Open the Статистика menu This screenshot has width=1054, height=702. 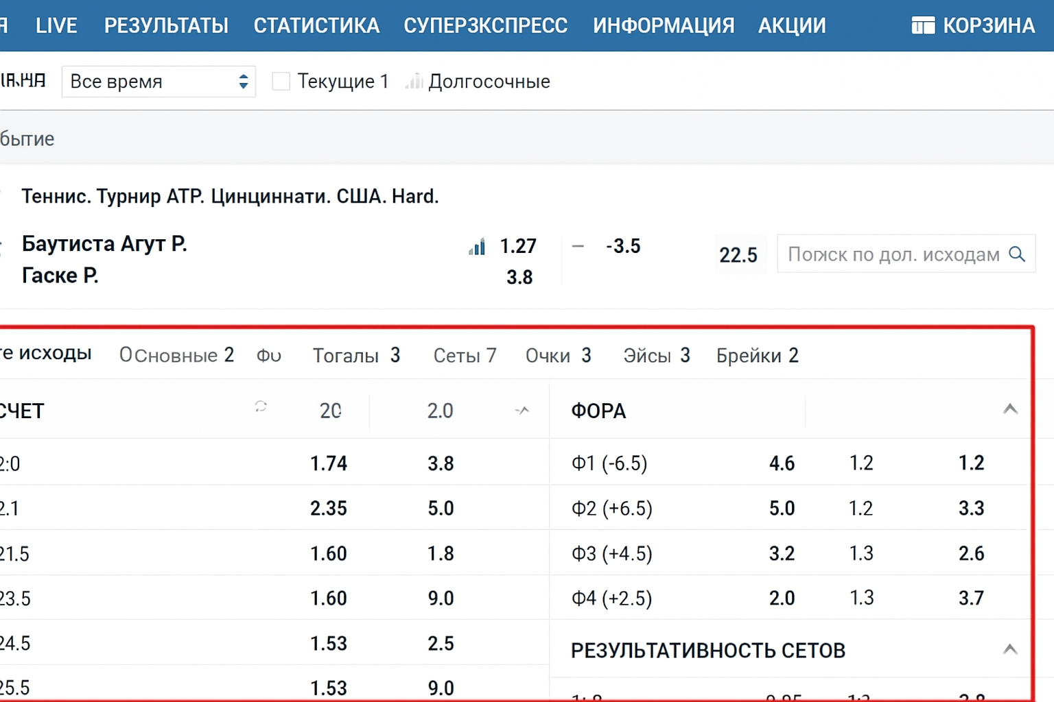click(x=316, y=26)
